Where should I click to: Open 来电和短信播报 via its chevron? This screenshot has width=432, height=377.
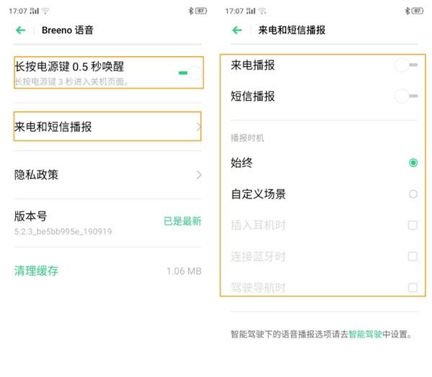[199, 127]
